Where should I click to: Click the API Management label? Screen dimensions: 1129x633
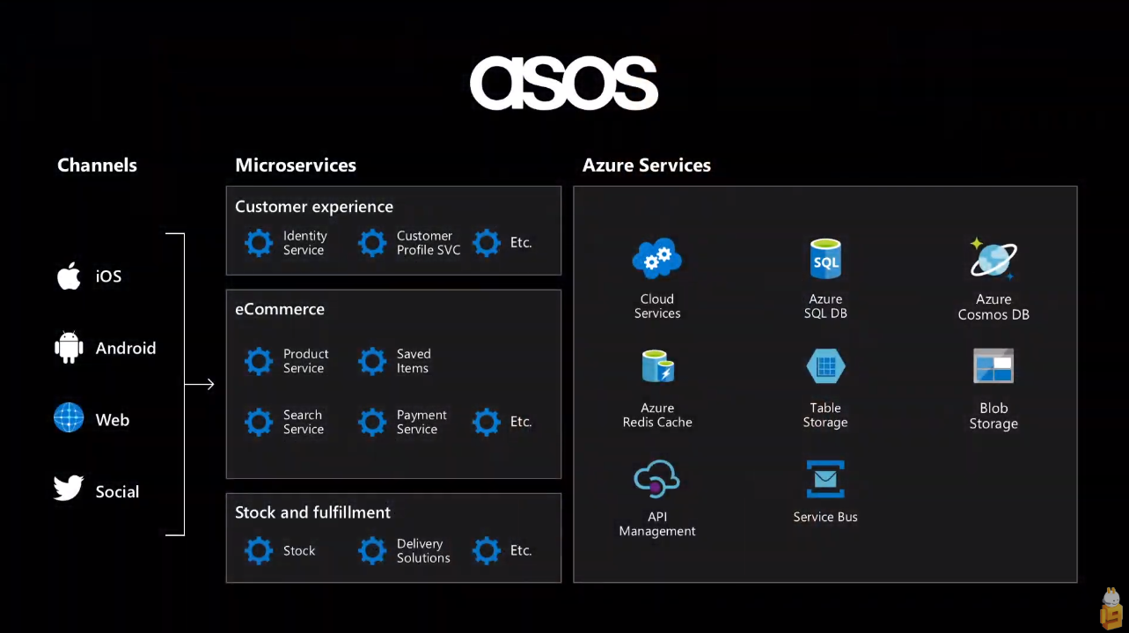pos(657,525)
